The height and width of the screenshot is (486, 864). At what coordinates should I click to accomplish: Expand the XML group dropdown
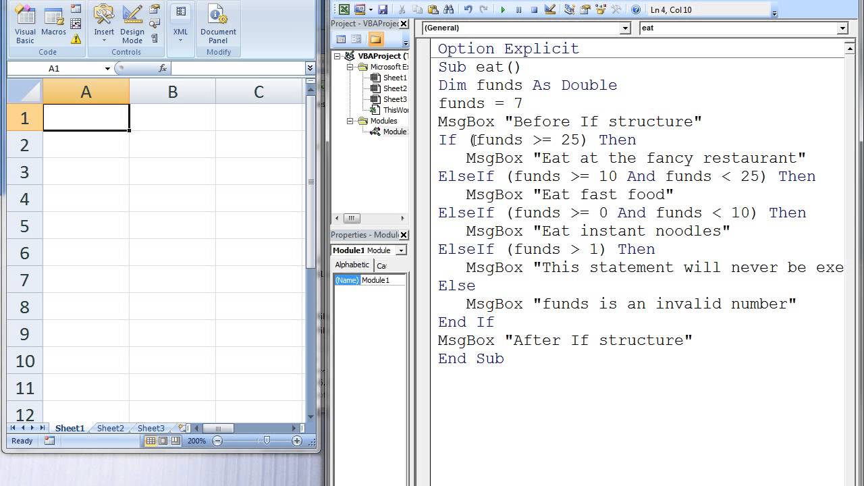[180, 24]
